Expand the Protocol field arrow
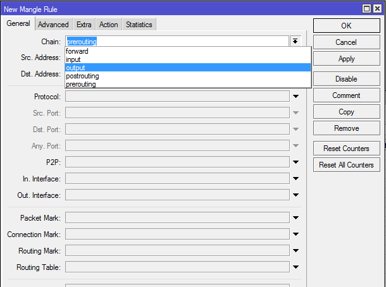The height and width of the screenshot is (287, 386). click(296, 97)
